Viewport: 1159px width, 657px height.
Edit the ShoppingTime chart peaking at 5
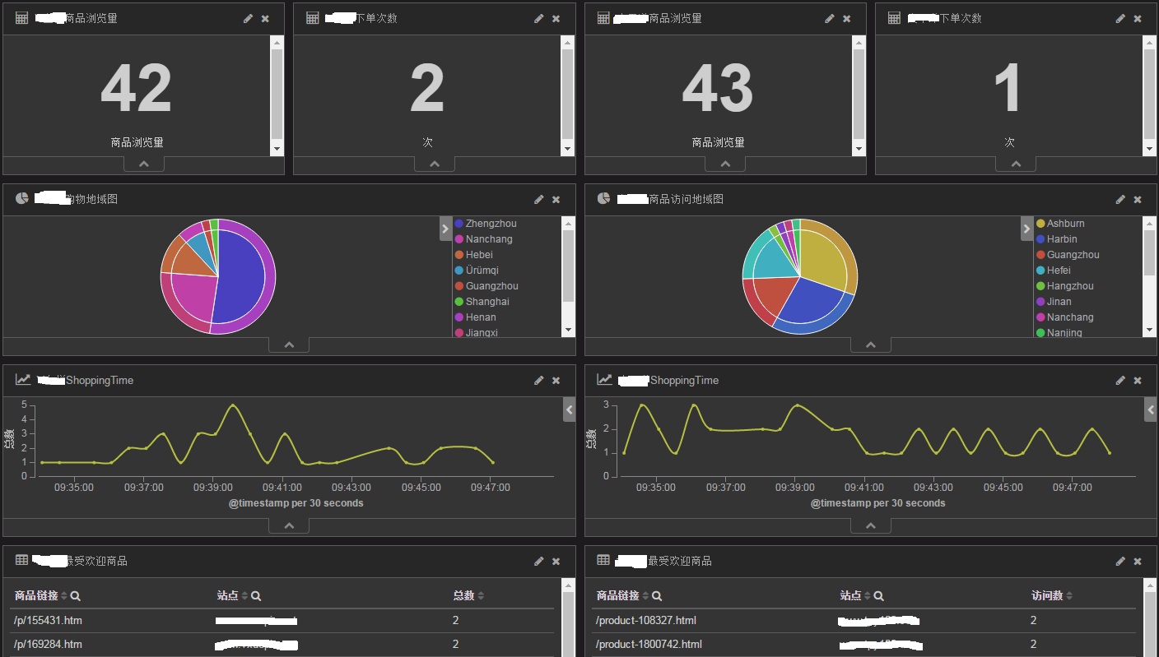point(538,380)
